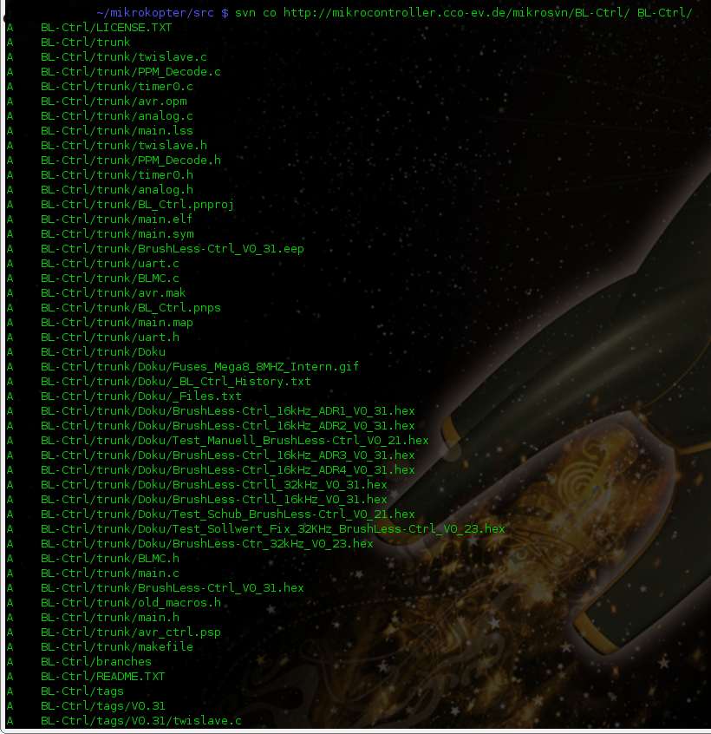Click the BL-Ctrl/trunk/makefile line
This screenshot has width=711, height=734.
point(117,647)
